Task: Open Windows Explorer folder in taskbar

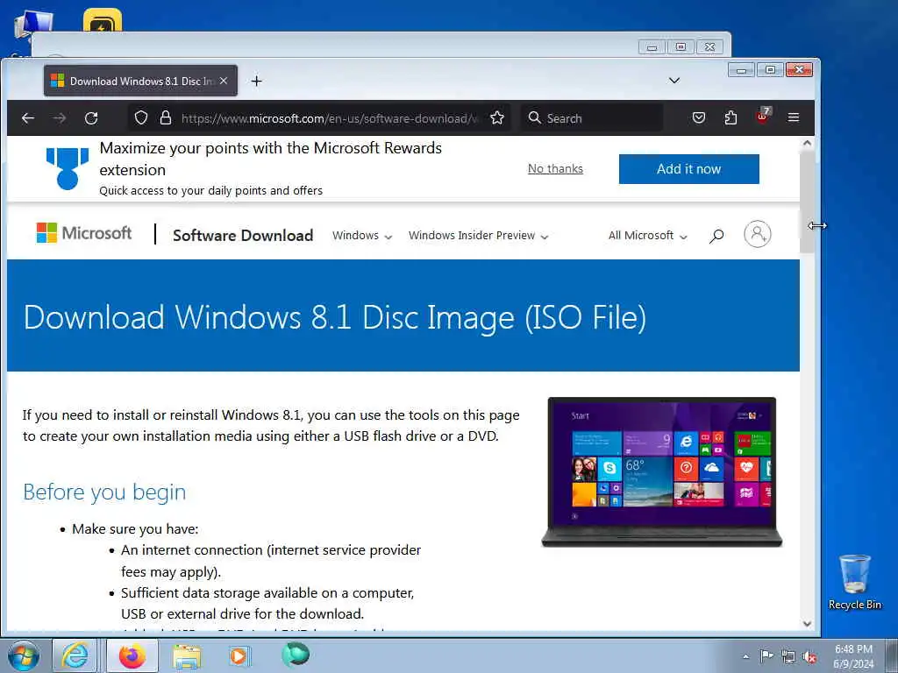Action: tap(188, 655)
